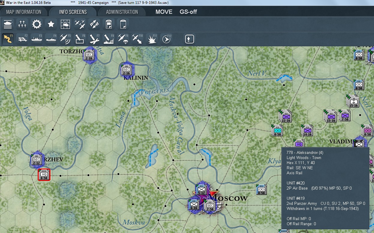This screenshot has width=374, height=233.
Task: Select the cyan 0-50 unit
Action: pos(278,131)
